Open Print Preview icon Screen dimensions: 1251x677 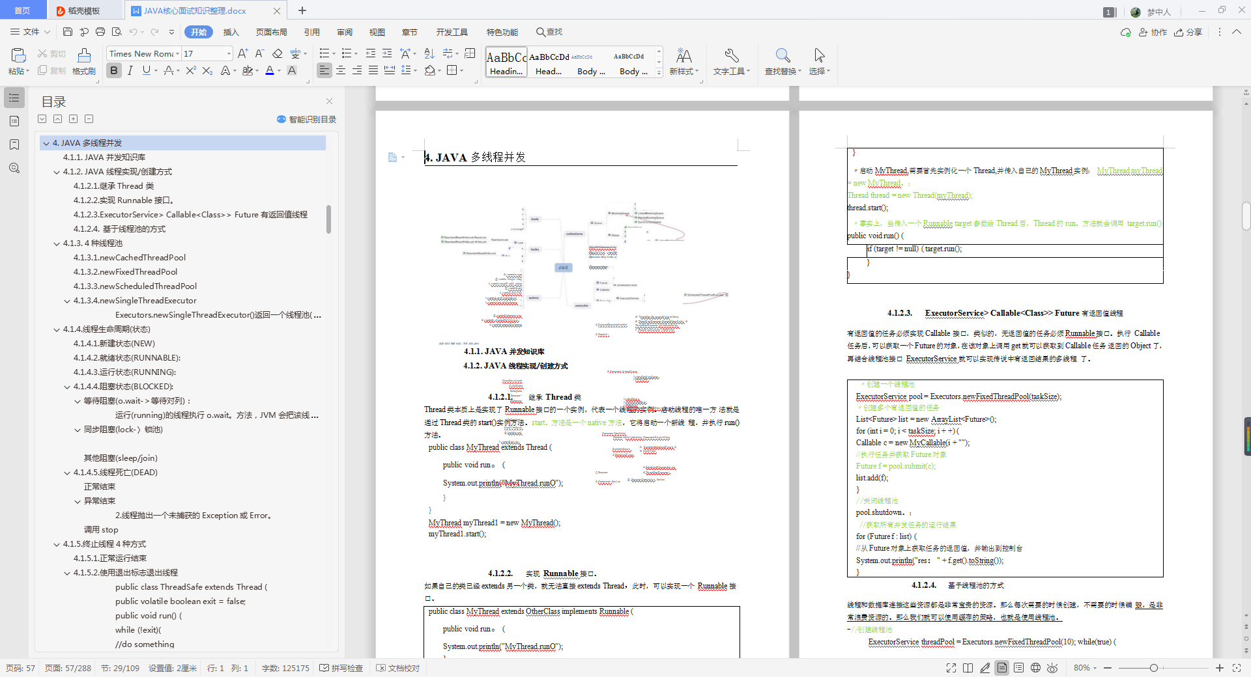(x=117, y=32)
